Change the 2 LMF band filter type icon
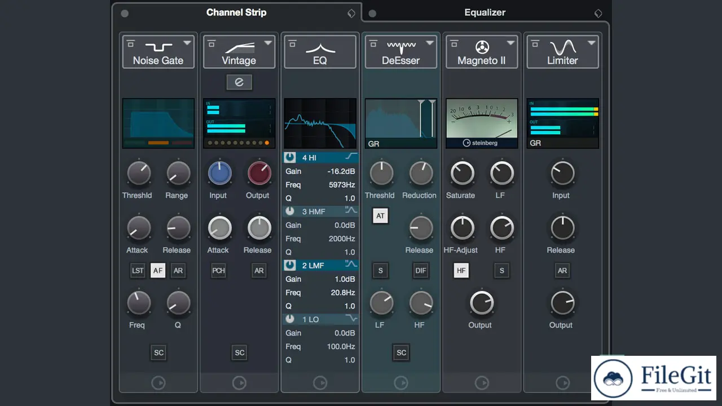 (x=351, y=264)
